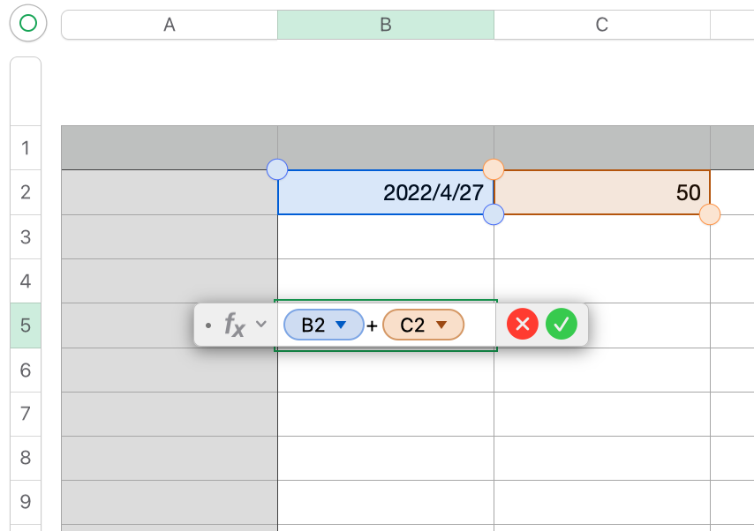Click blue selection handle at B2 bottom-right
Viewport: 754px width, 531px height.
point(494,214)
